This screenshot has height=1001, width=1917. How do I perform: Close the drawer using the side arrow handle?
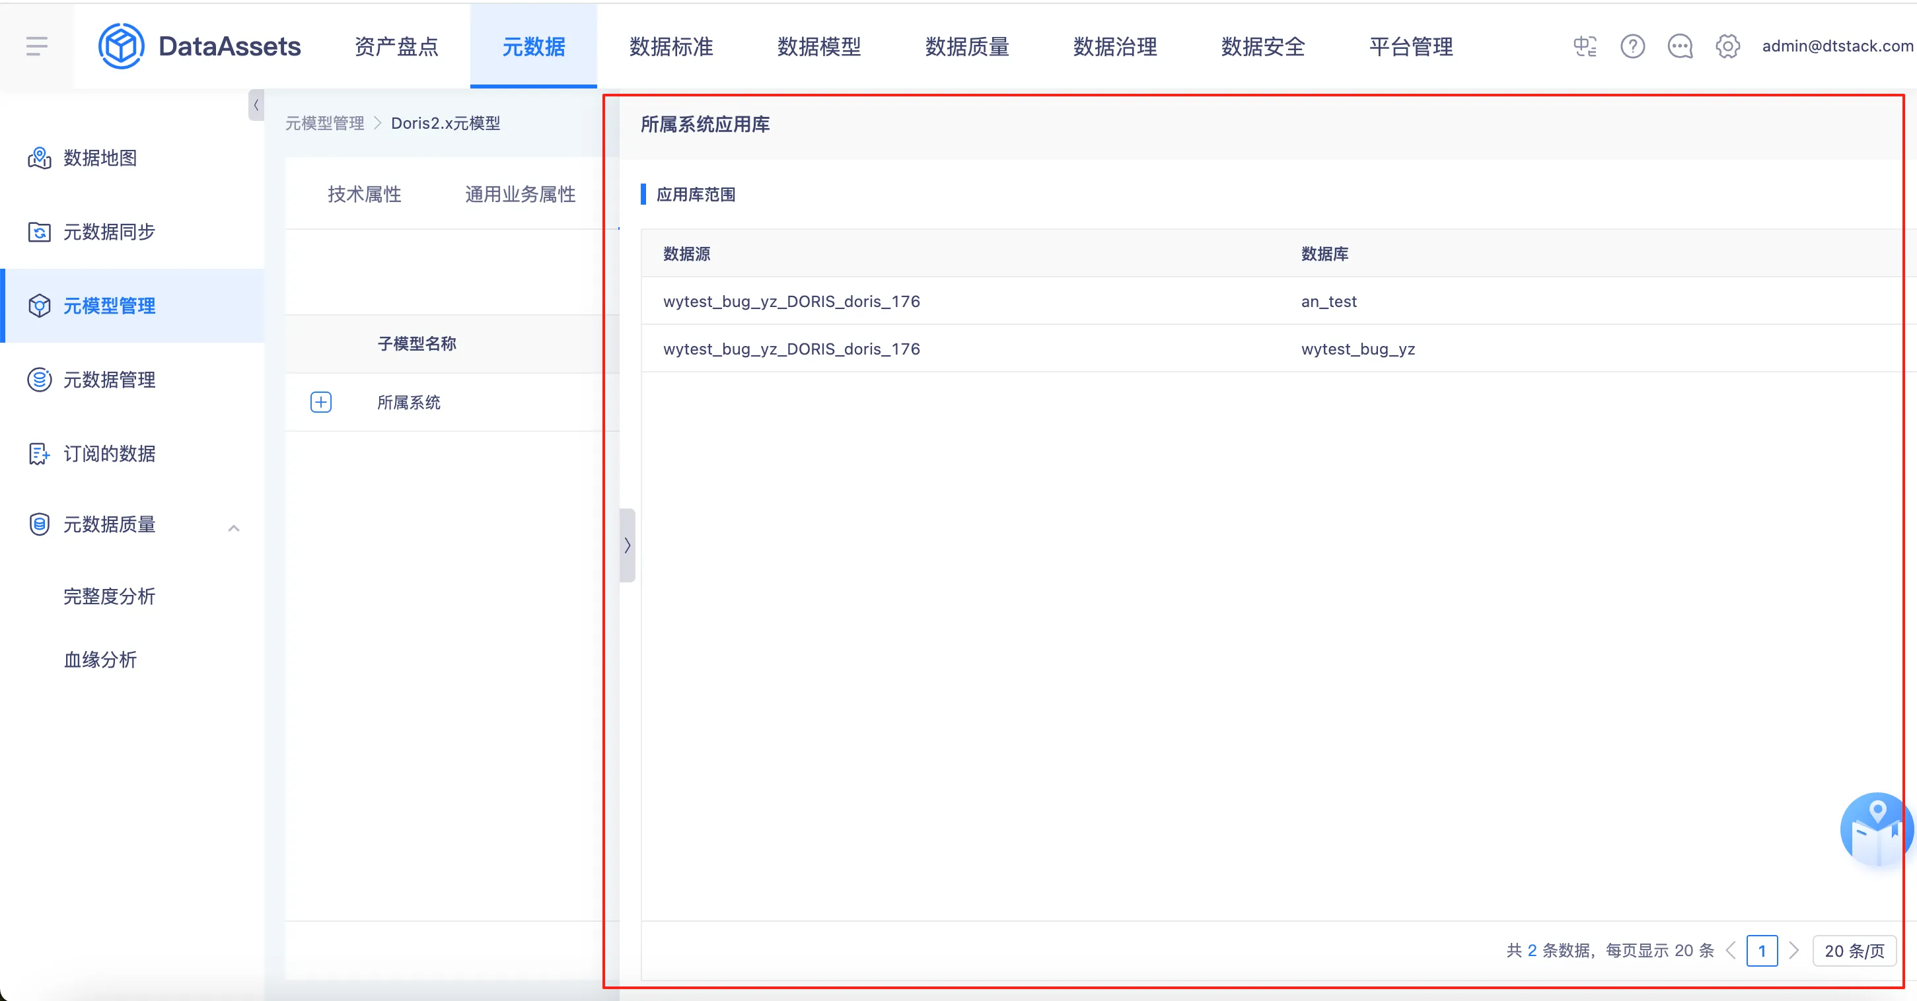[628, 545]
